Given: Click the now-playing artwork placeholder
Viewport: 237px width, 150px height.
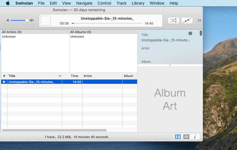Looking at the screenshot, I should coord(46,21).
